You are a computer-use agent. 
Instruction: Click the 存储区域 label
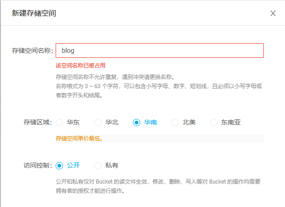[x=38, y=122]
